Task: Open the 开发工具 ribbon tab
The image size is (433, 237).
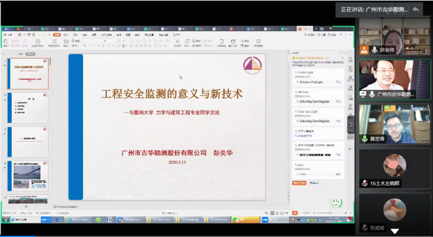Action: [149, 35]
